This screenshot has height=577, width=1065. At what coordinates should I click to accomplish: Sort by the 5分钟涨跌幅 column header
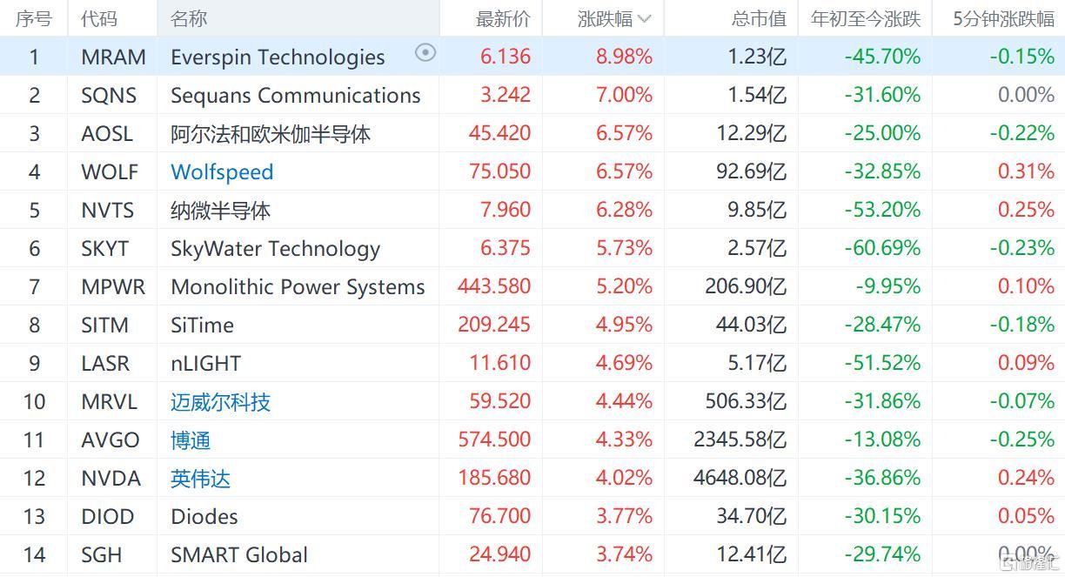(1002, 18)
